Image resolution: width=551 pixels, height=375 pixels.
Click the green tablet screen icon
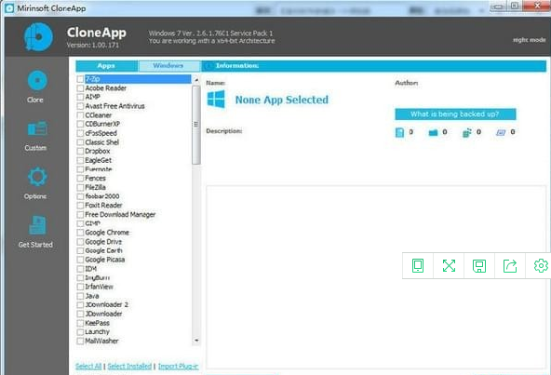coord(418,266)
